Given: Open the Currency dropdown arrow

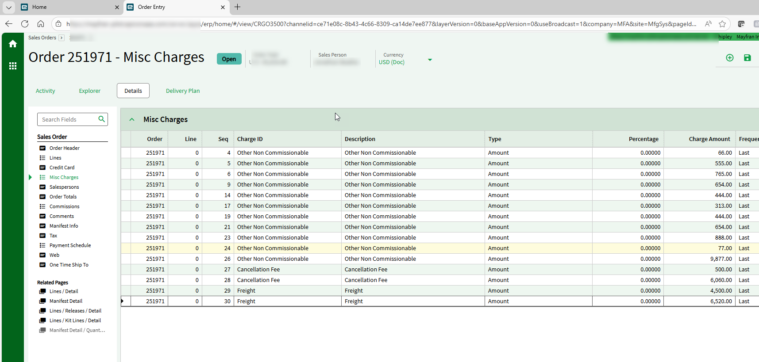Looking at the screenshot, I should point(430,60).
